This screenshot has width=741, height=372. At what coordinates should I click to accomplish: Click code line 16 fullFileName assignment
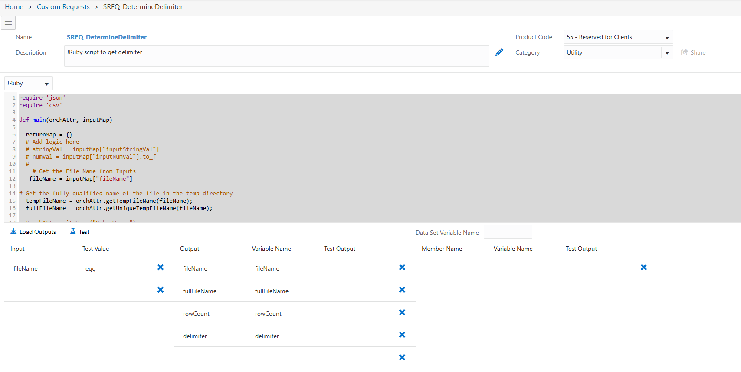(119, 208)
